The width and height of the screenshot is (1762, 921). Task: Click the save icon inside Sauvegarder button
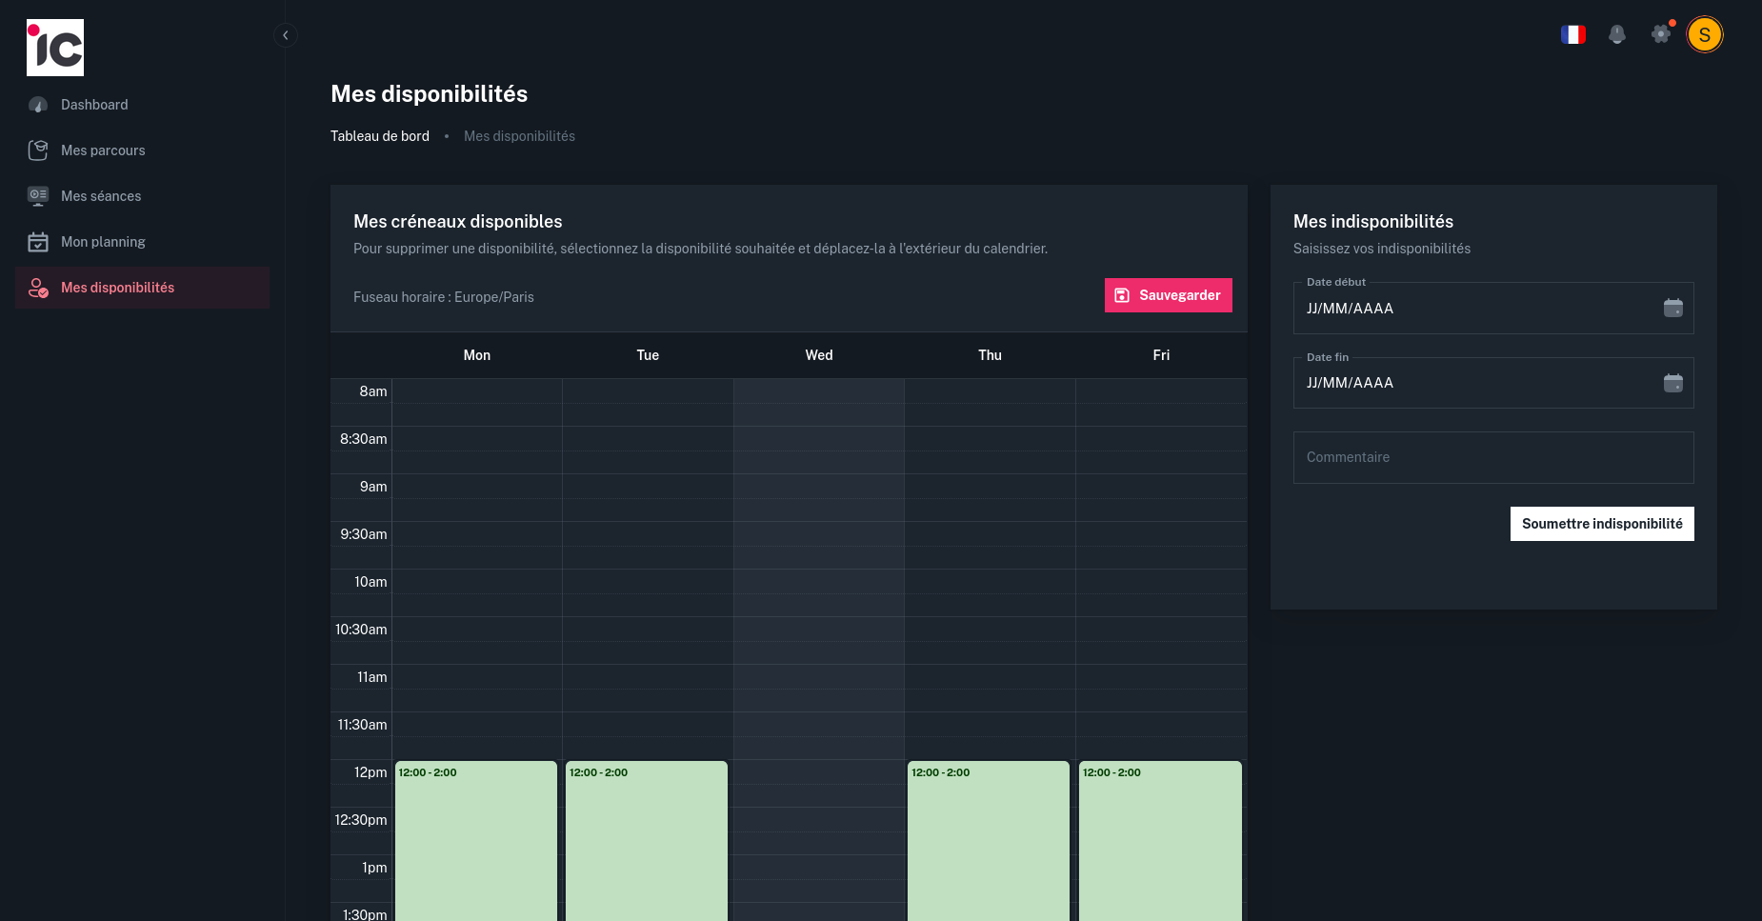click(1121, 295)
